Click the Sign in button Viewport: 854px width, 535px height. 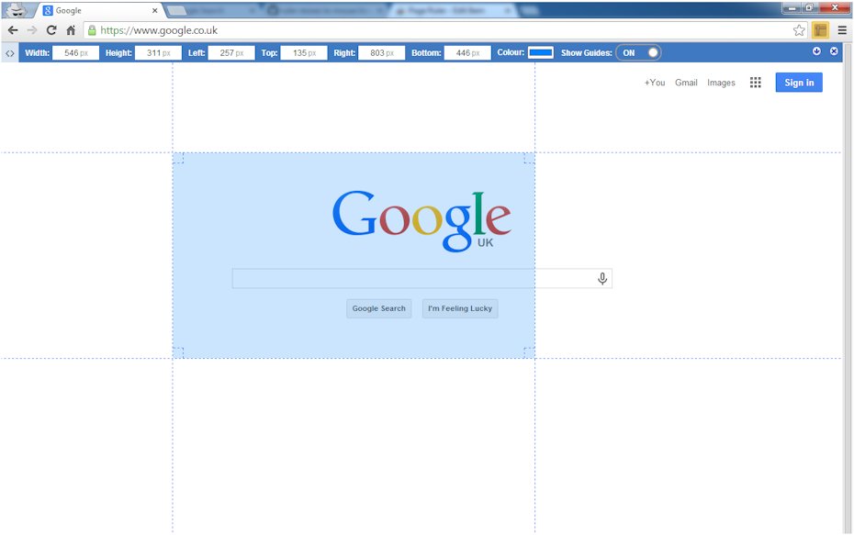798,82
